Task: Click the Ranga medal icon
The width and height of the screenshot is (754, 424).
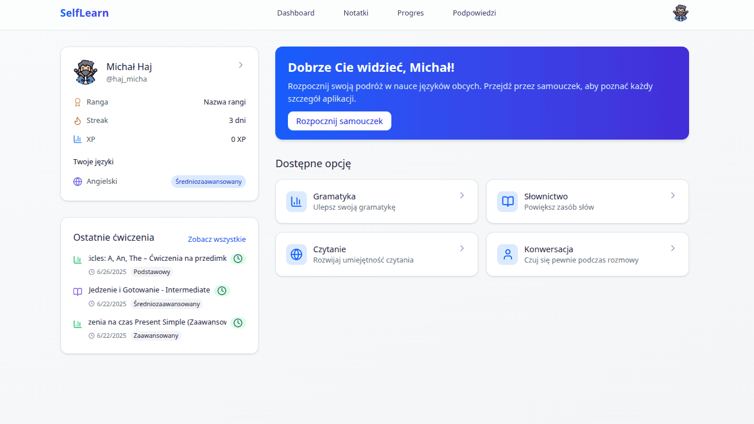Action: (76, 102)
